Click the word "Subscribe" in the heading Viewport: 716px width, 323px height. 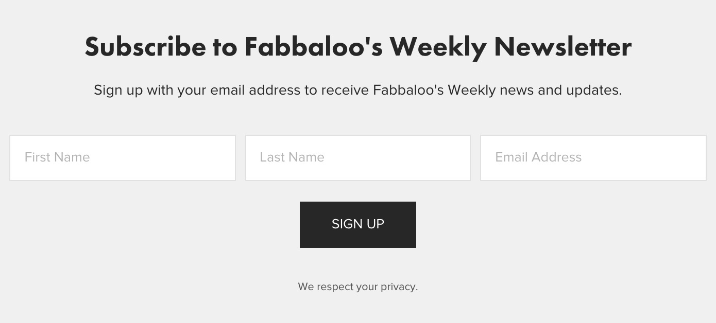point(145,47)
